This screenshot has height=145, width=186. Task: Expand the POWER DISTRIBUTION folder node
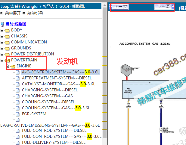coord(2,54)
